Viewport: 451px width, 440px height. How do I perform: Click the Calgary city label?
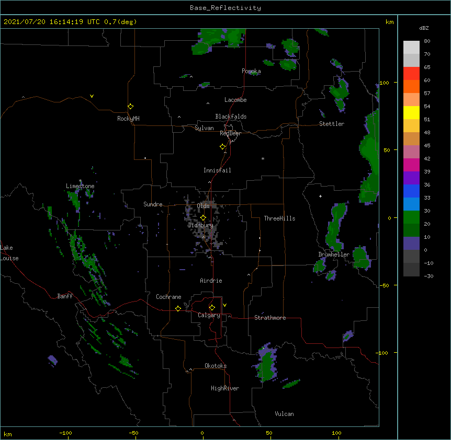coord(209,315)
